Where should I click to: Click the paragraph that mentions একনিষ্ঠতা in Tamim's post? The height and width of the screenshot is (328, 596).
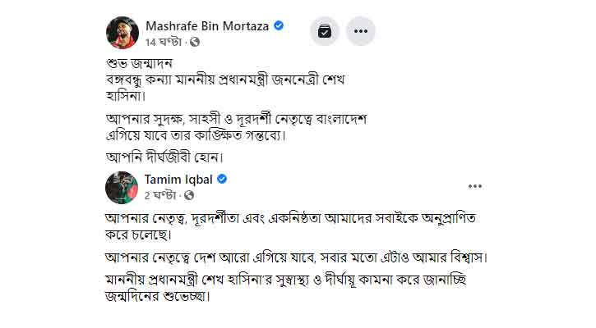[x=290, y=226]
